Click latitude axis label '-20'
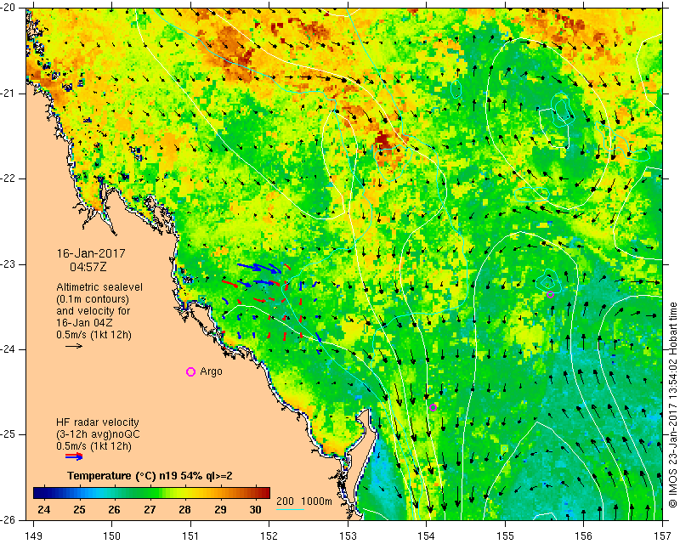680x544 pixels. [8, 8]
